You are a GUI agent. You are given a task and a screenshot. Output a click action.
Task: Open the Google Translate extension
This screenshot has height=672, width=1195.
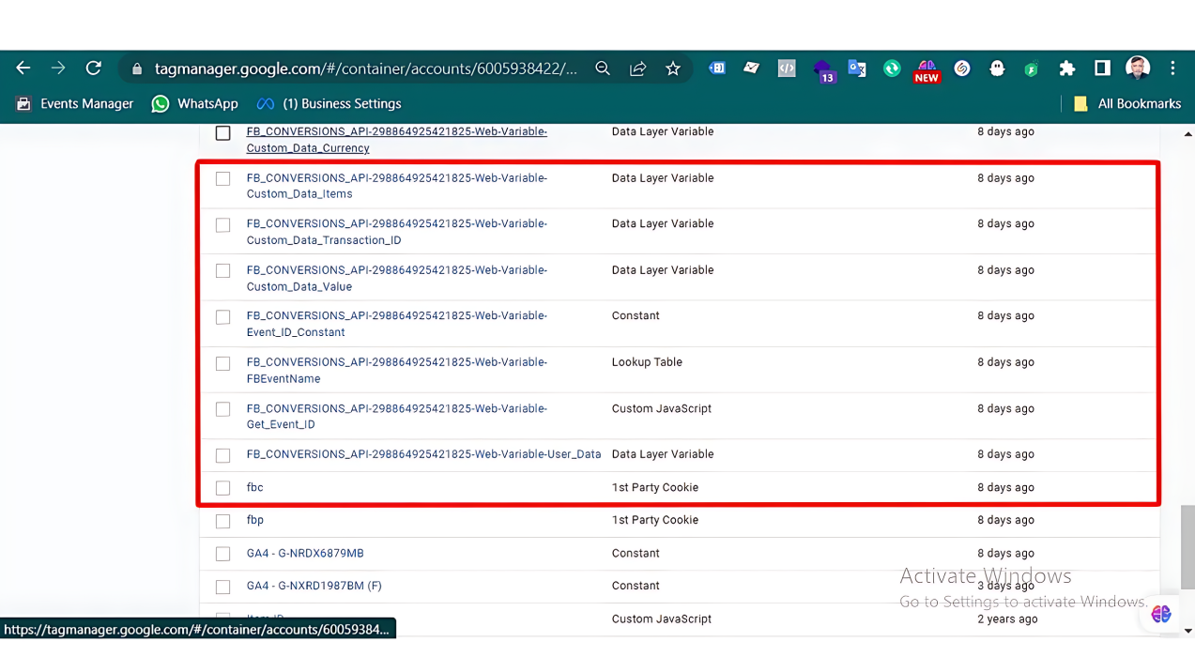tap(856, 69)
